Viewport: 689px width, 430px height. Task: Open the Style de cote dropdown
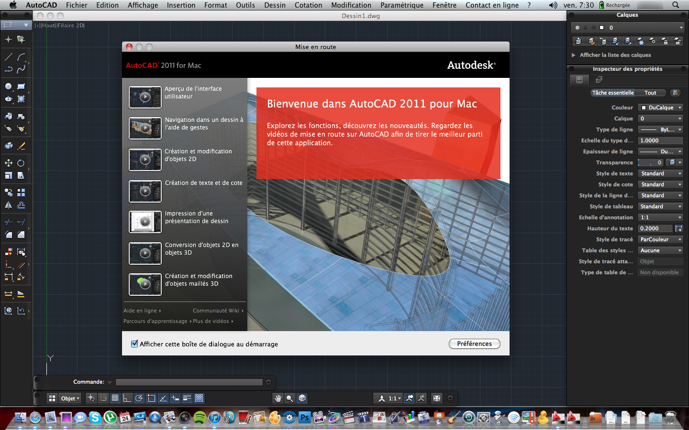tap(660, 184)
